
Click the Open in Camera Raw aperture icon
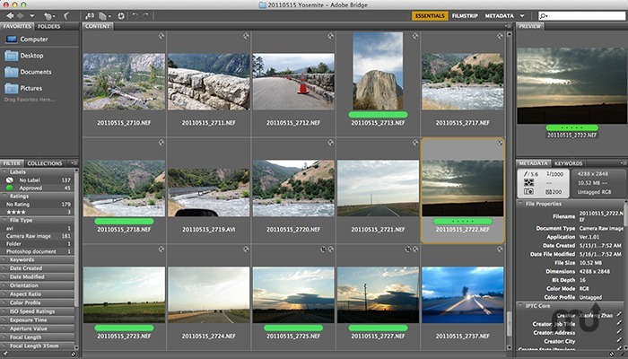click(x=121, y=16)
